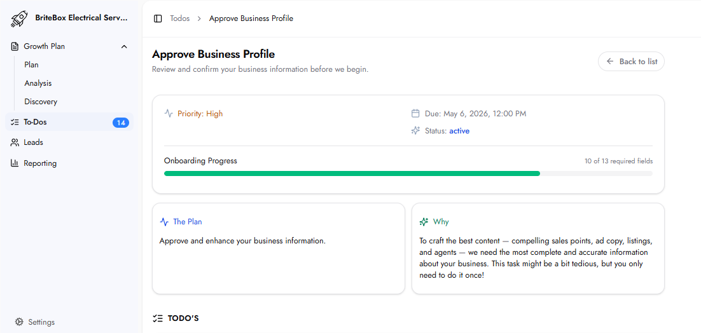
Task: Click the Back to list button
Action: click(631, 62)
